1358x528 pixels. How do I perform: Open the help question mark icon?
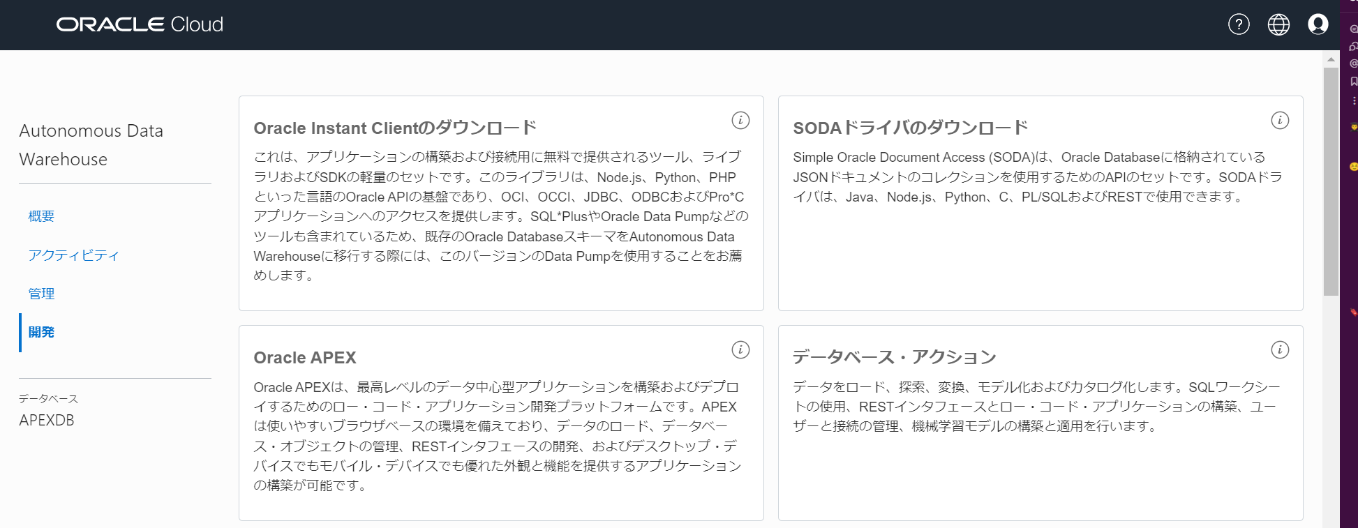[x=1239, y=24]
